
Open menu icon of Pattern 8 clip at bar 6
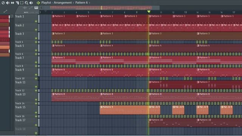pyautogui.click(x=101, y=94)
